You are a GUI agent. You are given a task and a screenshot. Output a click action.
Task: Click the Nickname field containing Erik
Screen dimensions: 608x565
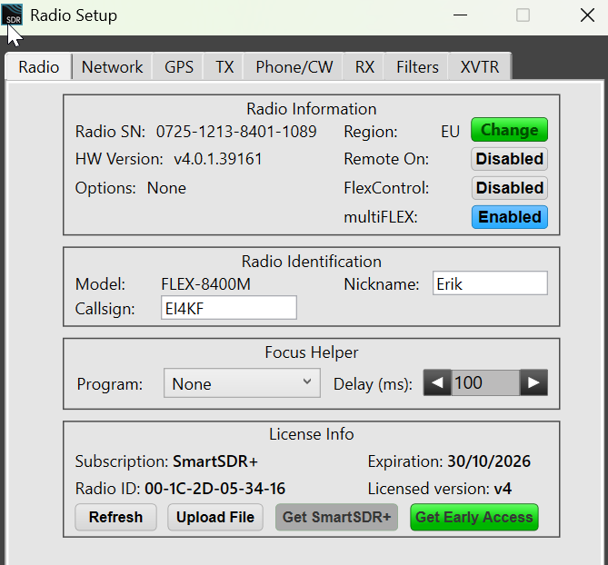click(x=490, y=283)
